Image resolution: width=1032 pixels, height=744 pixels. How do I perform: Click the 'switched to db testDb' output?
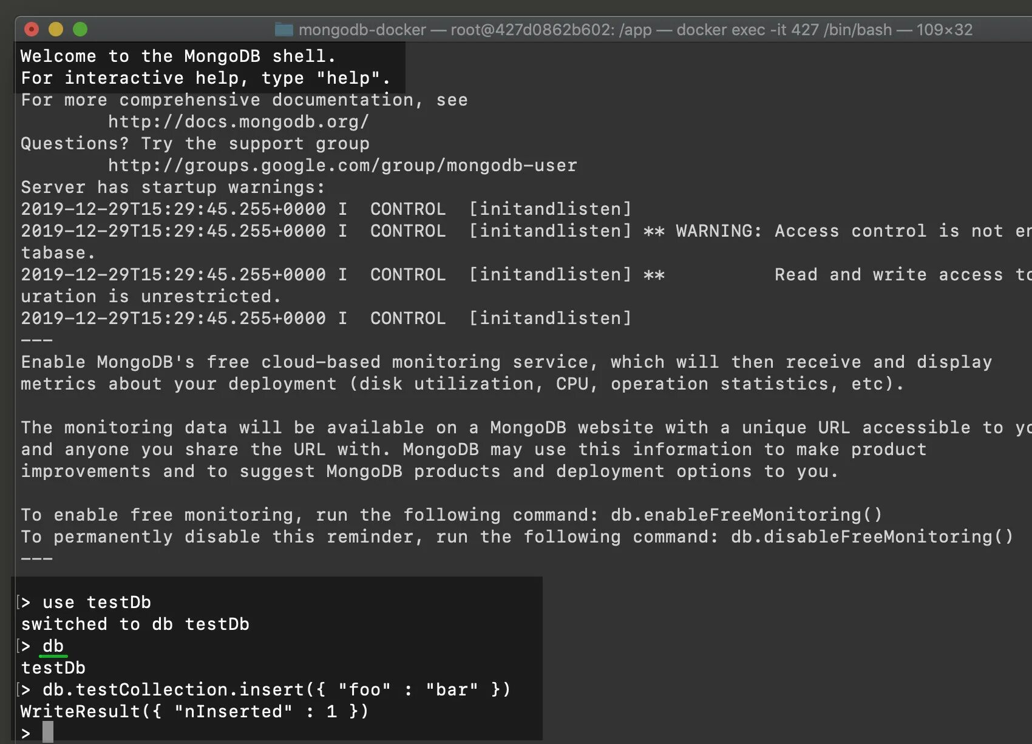(135, 624)
